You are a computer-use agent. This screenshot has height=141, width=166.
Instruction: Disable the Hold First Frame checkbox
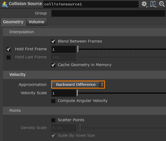[9, 49]
